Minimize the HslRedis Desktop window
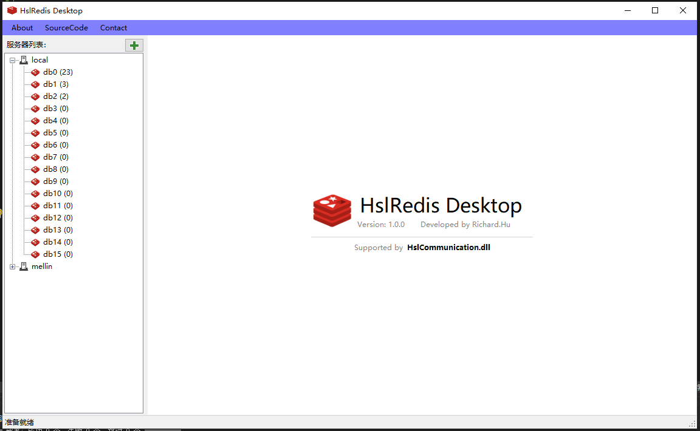Screen dimensions: 700x431 pos(628,10)
